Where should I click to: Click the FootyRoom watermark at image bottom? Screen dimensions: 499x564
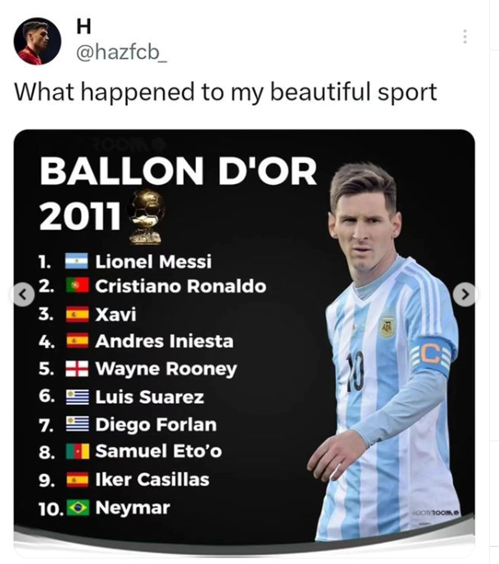pyautogui.click(x=434, y=513)
